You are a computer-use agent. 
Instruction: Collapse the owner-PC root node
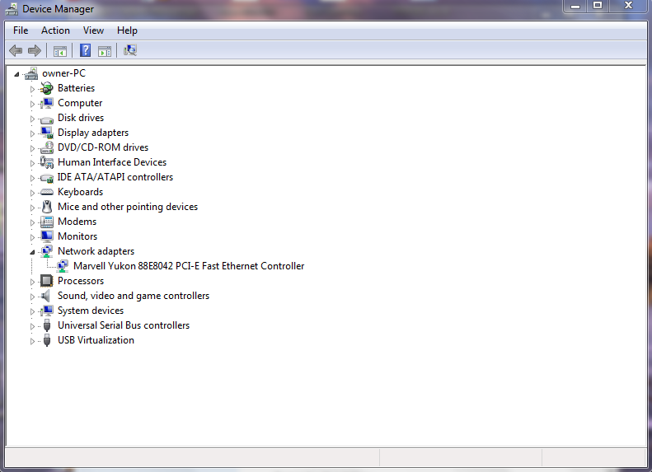pos(16,74)
